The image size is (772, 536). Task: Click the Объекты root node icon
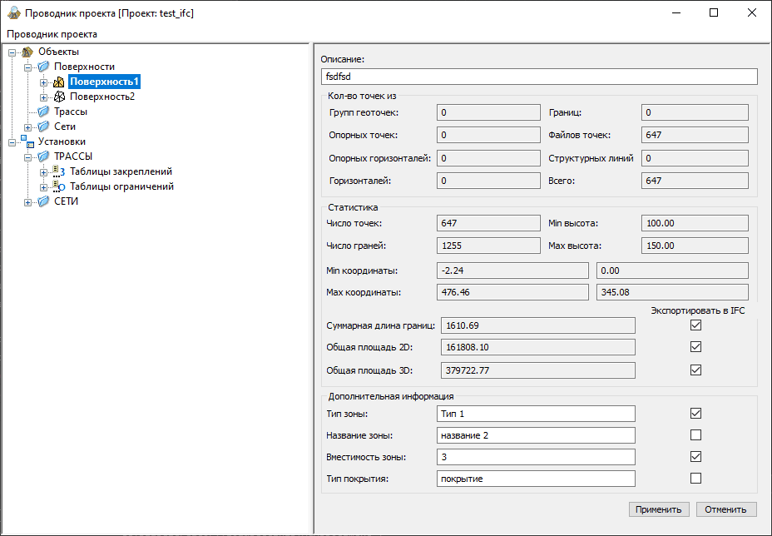[27, 52]
